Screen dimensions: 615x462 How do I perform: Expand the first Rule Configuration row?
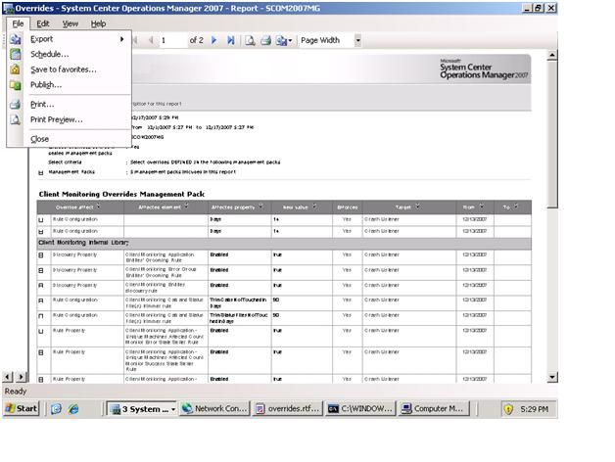[x=41, y=220]
